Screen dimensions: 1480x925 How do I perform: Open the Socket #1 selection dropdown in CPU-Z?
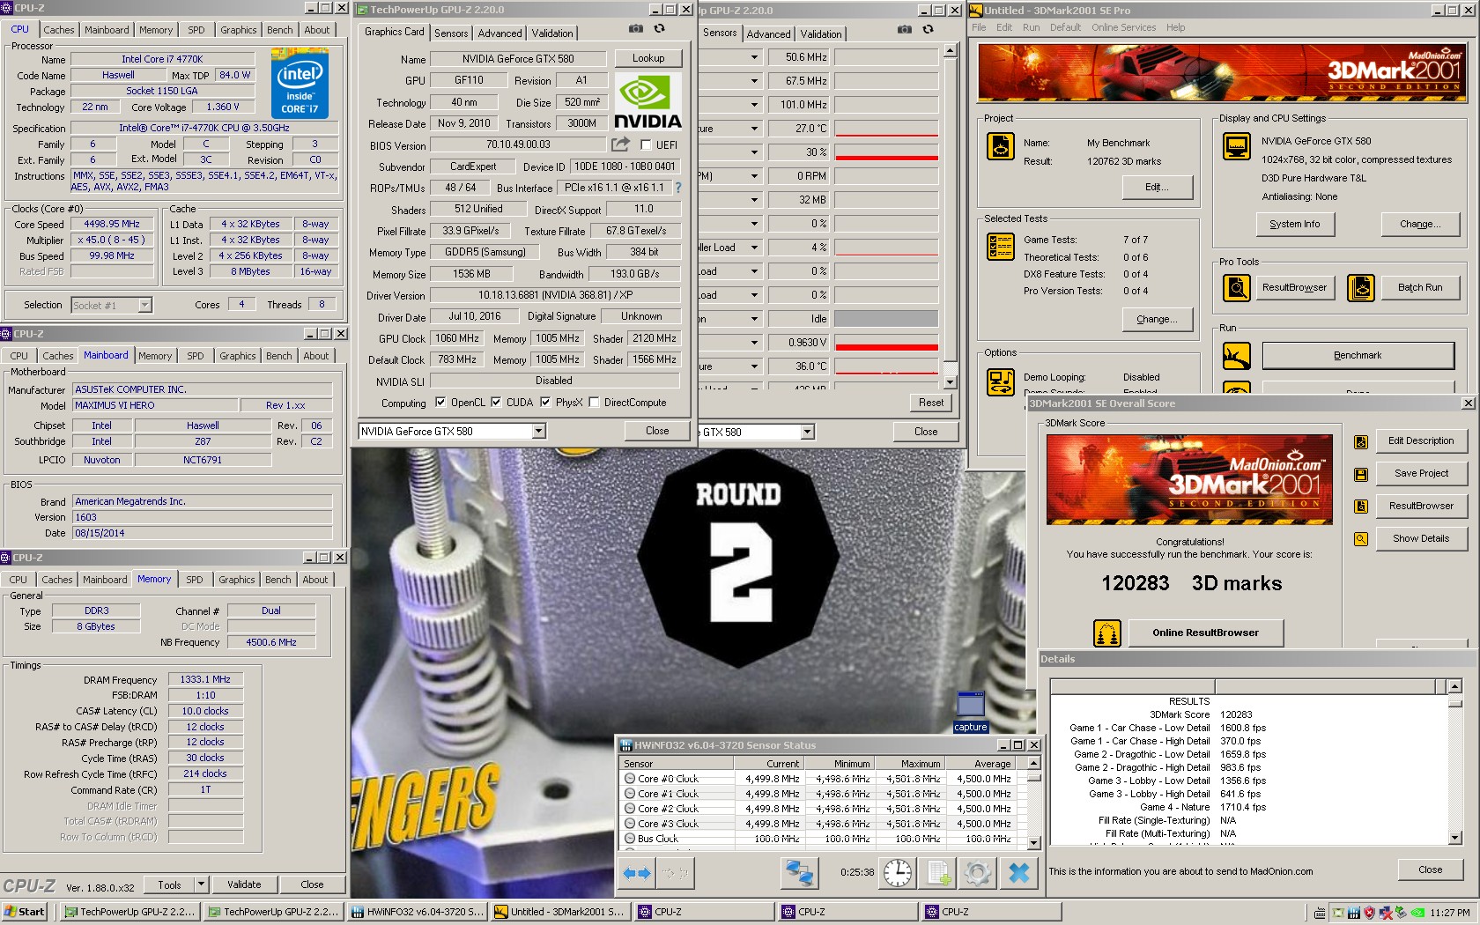[x=145, y=306]
